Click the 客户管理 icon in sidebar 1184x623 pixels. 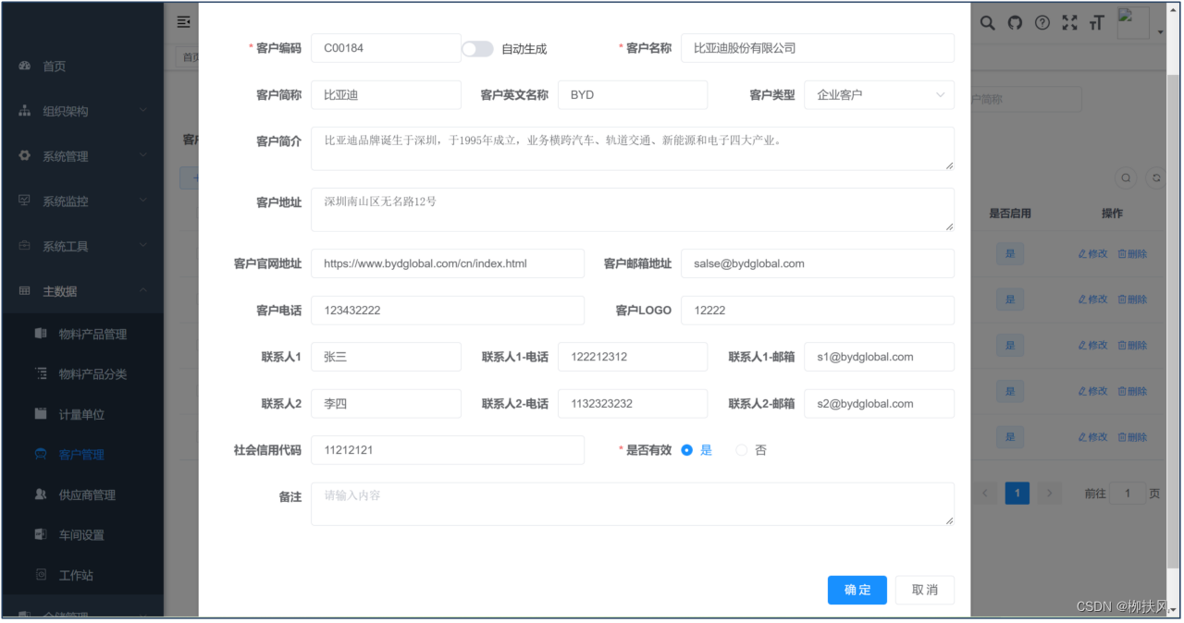coord(41,454)
